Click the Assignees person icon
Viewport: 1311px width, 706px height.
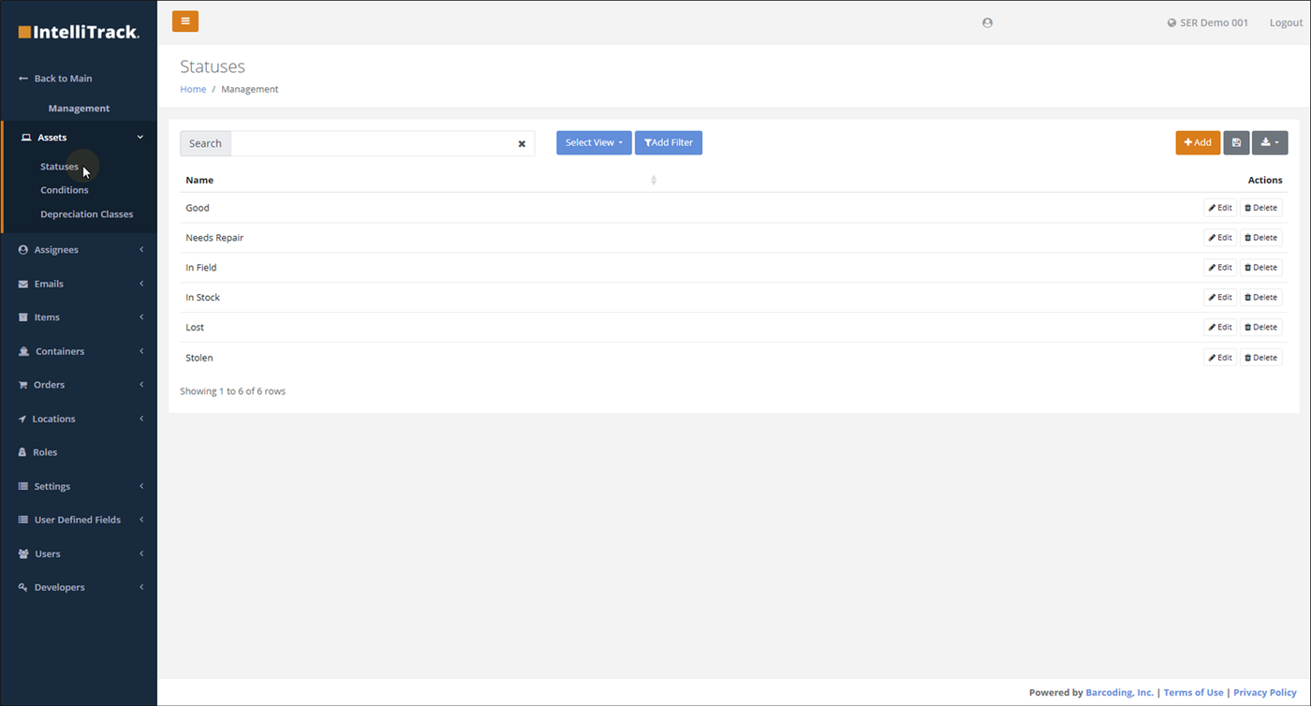click(x=23, y=250)
